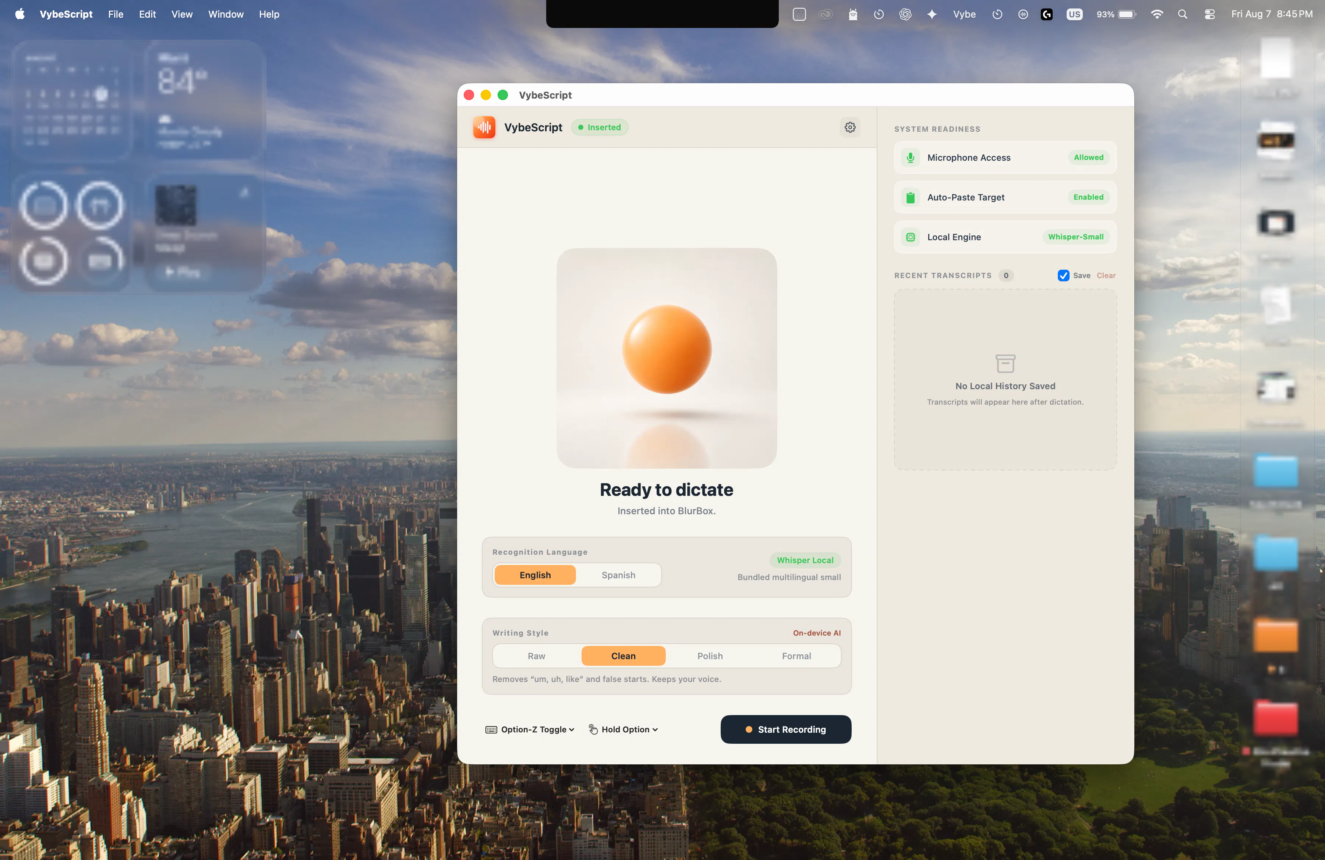
Task: Click the Whisper-Small badge for Local Engine
Action: 1075,237
